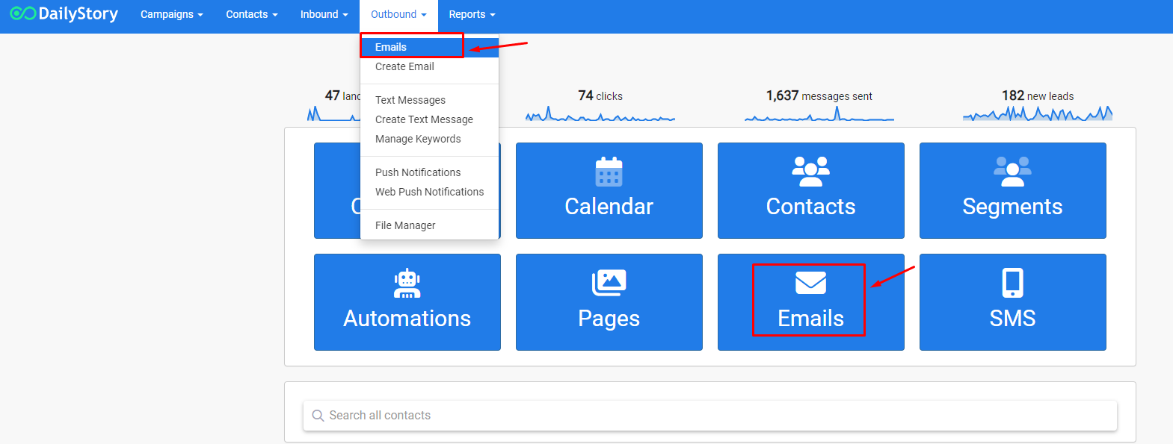1173x444 pixels.
Task: Go to the Automations tile label
Action: [x=407, y=319]
